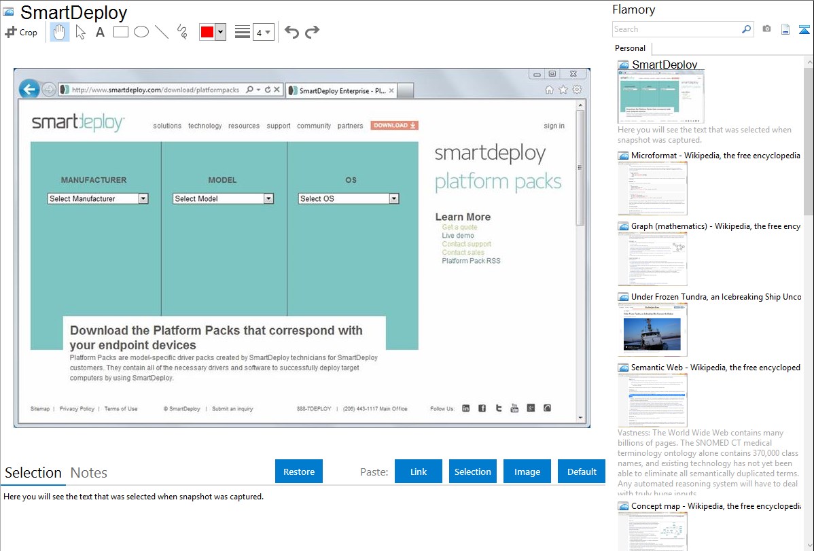Choose the rectangle drawing tool

click(121, 32)
